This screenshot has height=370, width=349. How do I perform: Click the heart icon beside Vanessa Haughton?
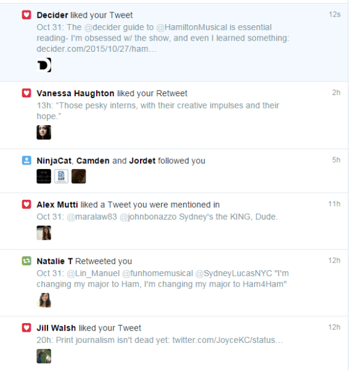[x=27, y=93]
